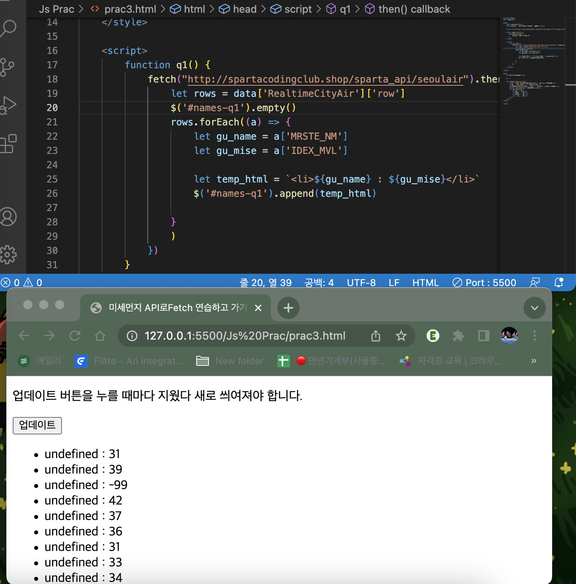Select the q1 breadcrumb item
This screenshot has width=576, height=584.
pos(338,9)
